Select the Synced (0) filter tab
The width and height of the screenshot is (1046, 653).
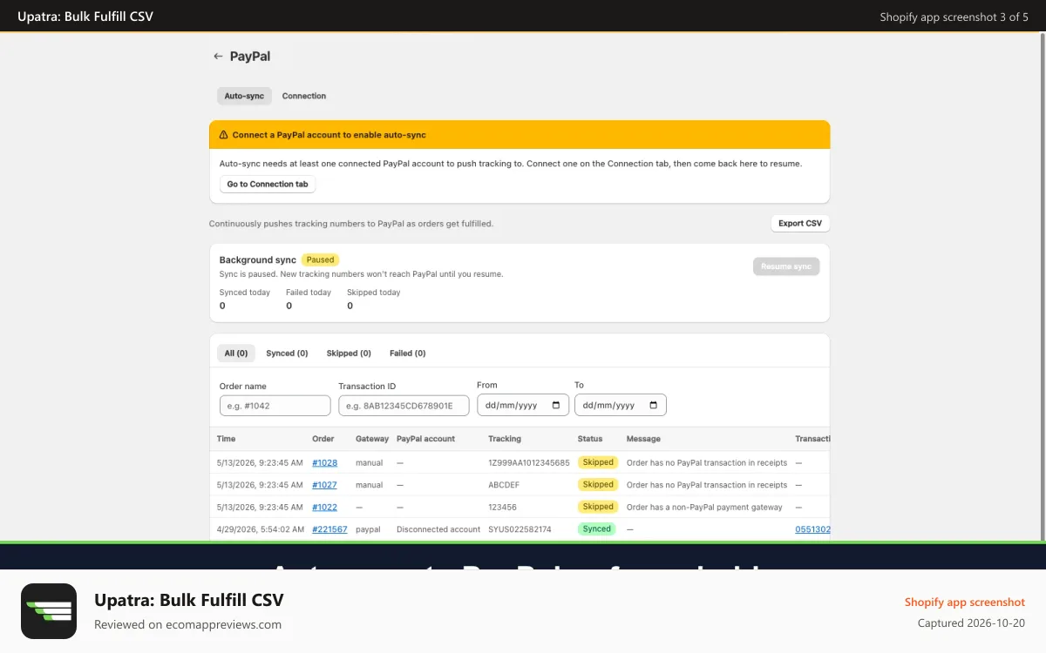[287, 353]
